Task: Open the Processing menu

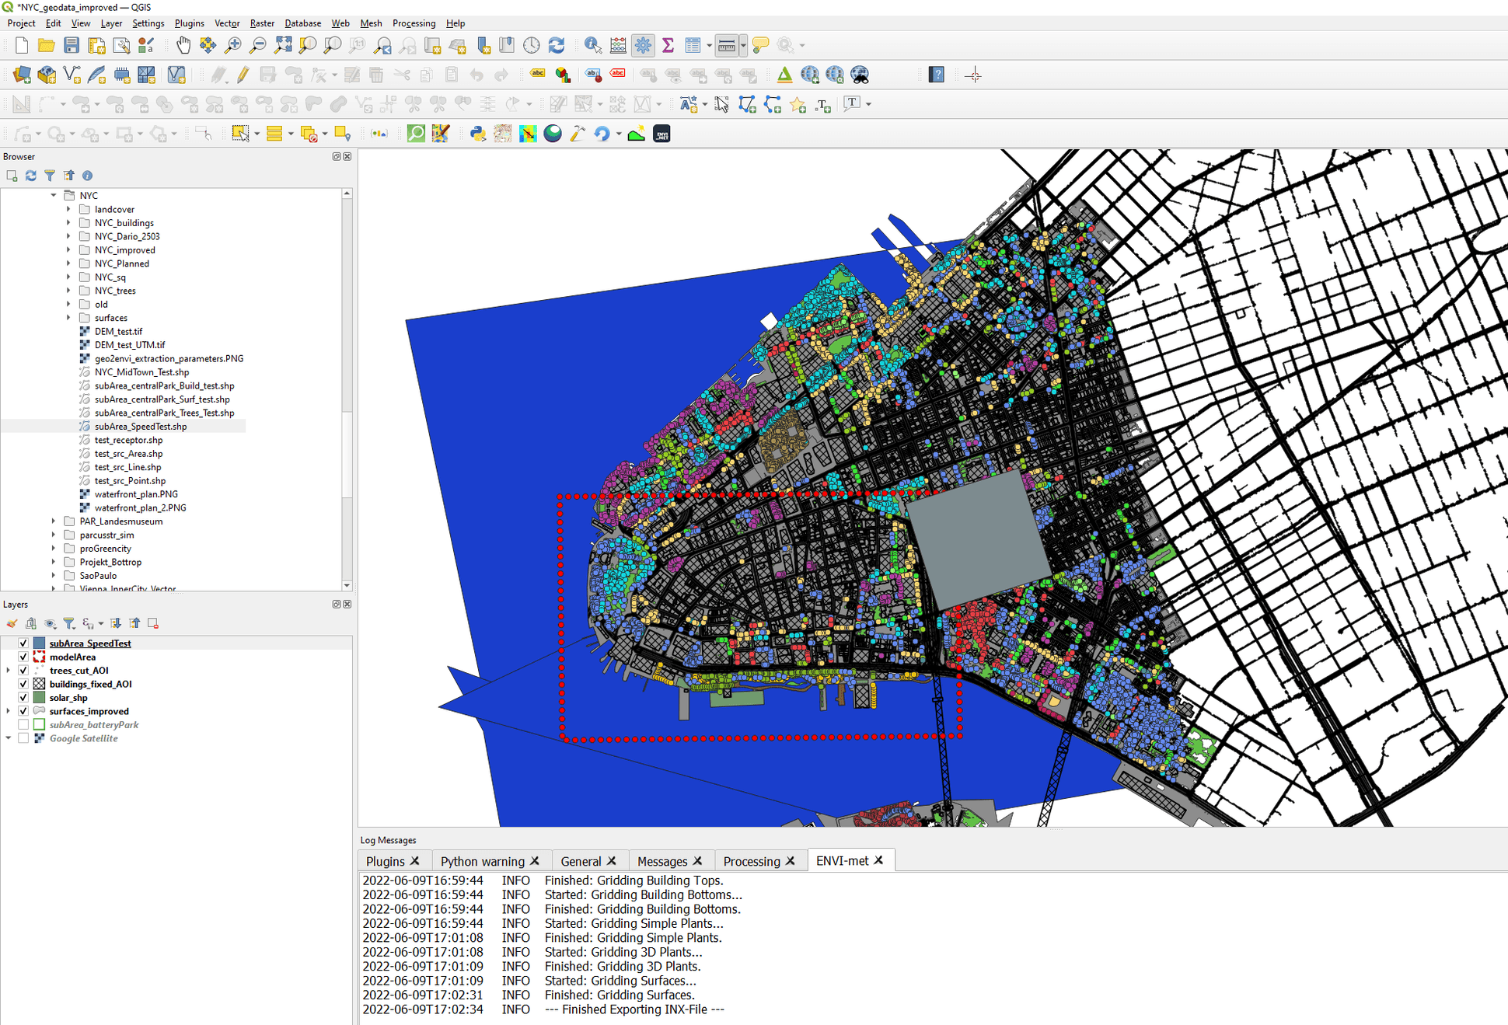Action: click(414, 23)
